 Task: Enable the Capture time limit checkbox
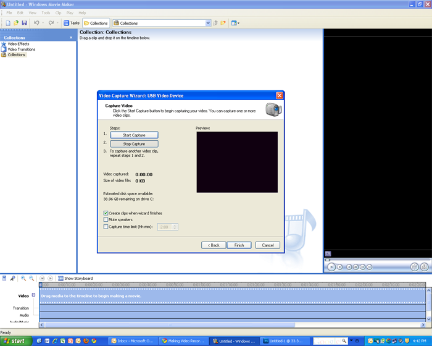coord(106,227)
